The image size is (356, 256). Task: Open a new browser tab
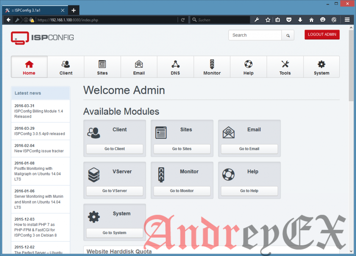click(74, 10)
